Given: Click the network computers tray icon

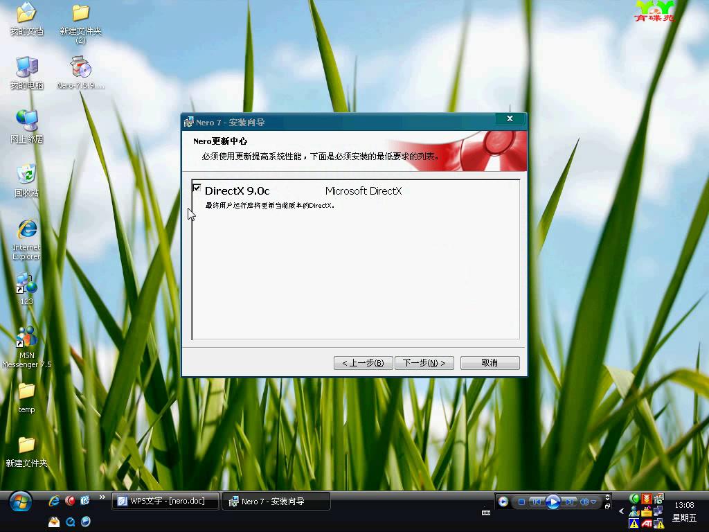Looking at the screenshot, I should [659, 511].
